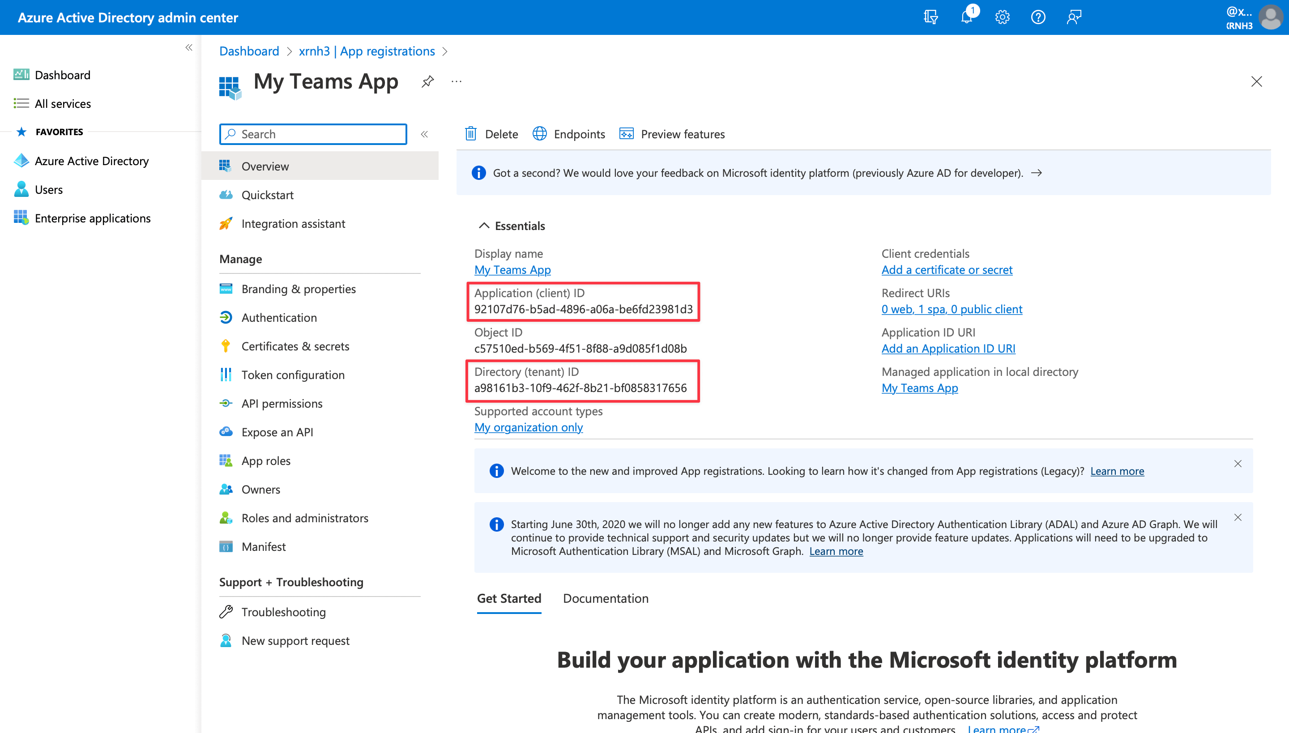The width and height of the screenshot is (1289, 733).
Task: Collapse the left portal sidebar
Action: pyautogui.click(x=189, y=48)
